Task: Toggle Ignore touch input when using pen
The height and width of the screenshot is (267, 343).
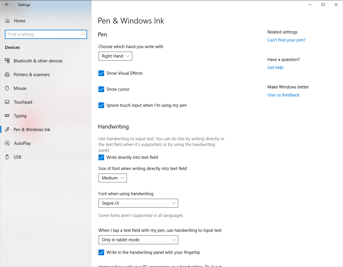Action: coord(101,105)
